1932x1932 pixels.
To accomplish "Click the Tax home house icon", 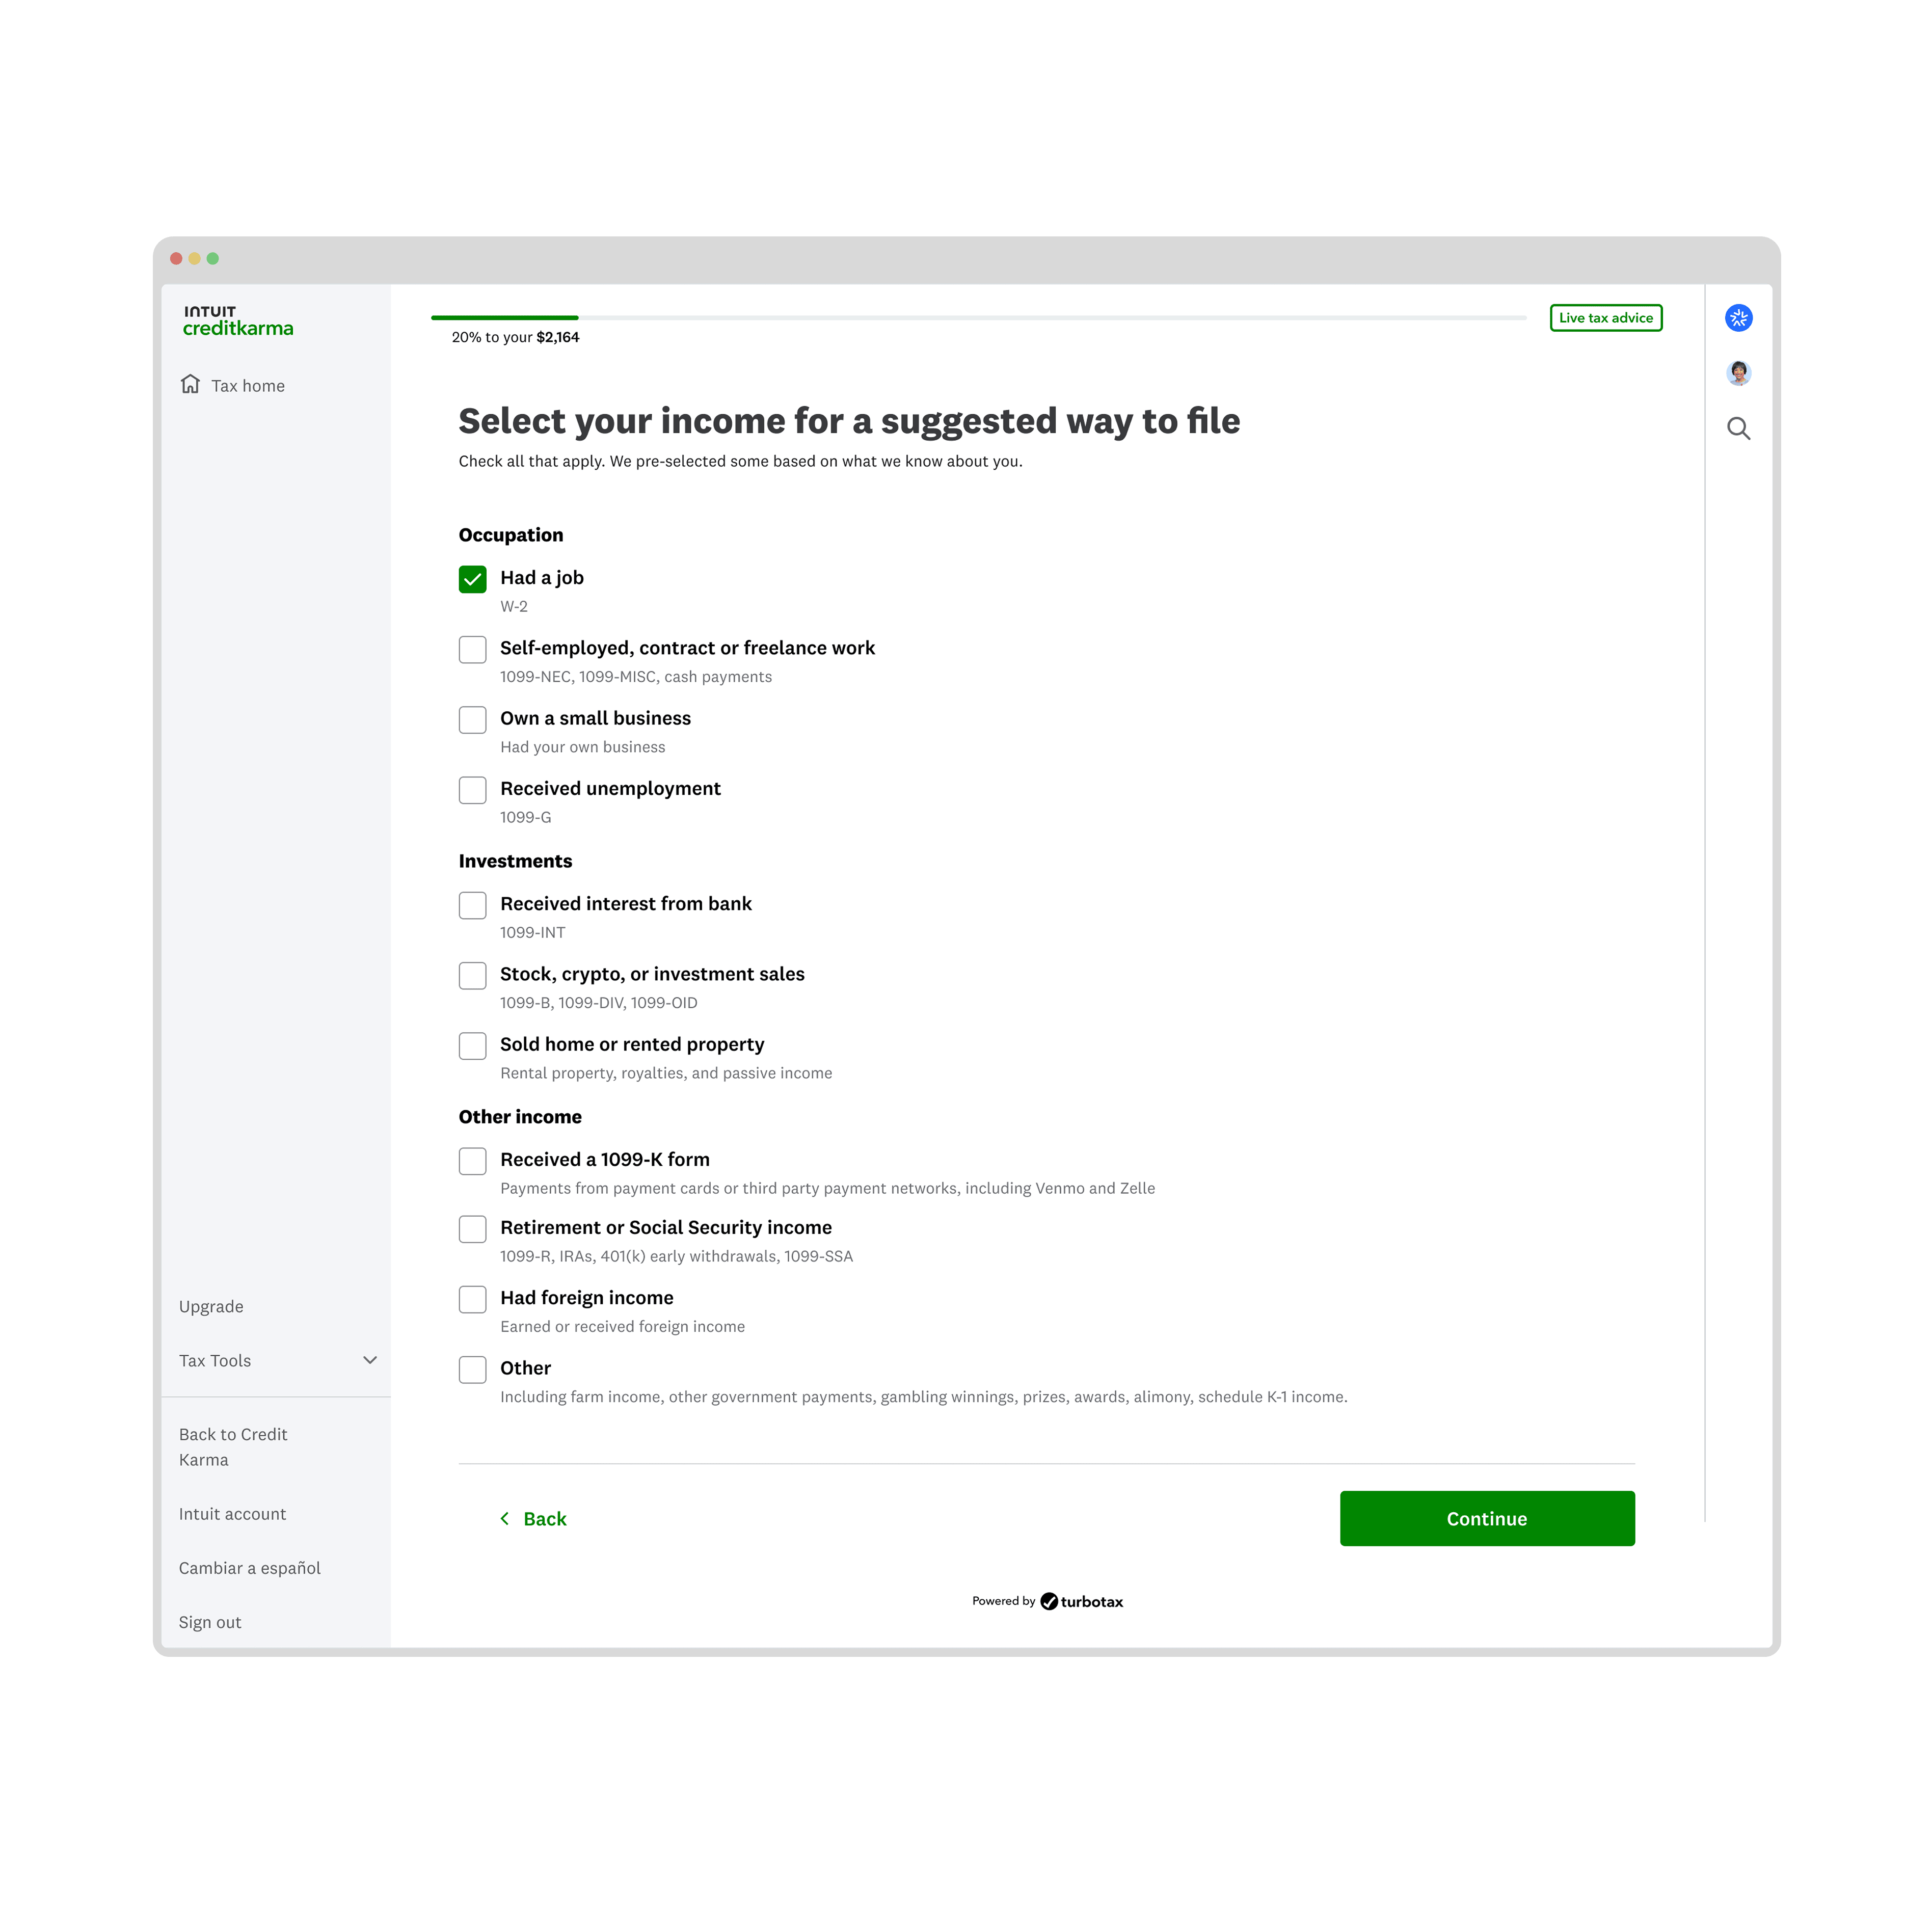I will point(191,384).
